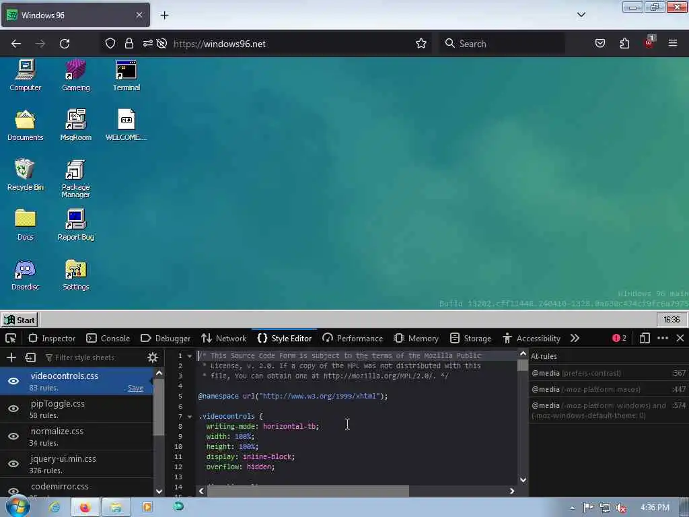This screenshot has width=689, height=517.
Task: Open Style Editor options gear
Action: coord(153,357)
